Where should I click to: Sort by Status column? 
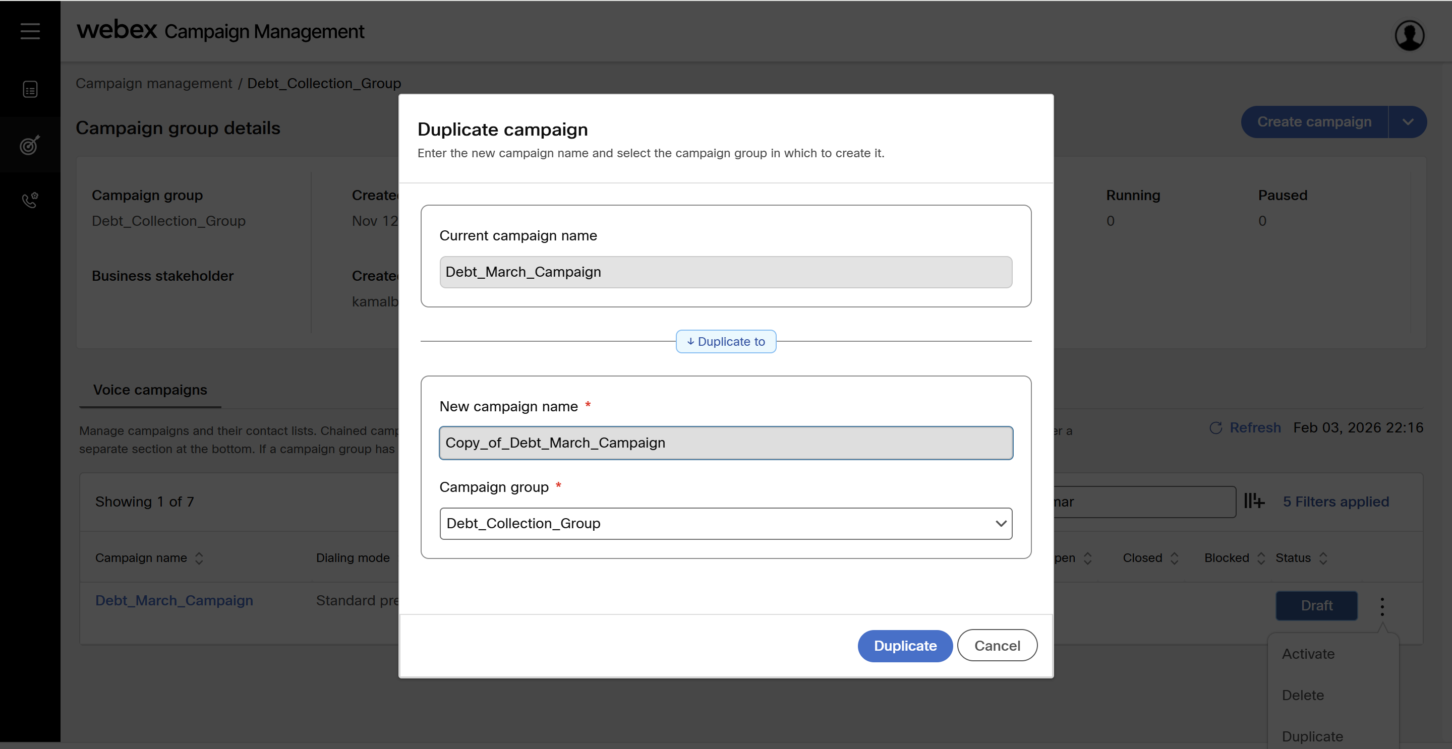coord(1323,558)
